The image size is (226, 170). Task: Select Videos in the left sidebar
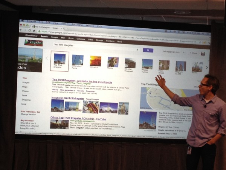[25, 91]
